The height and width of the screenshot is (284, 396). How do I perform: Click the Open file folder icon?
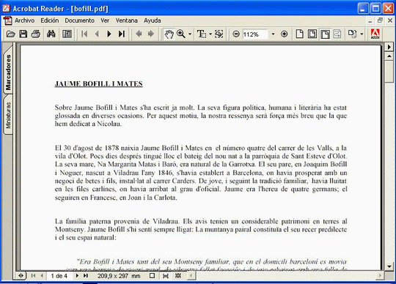10,34
